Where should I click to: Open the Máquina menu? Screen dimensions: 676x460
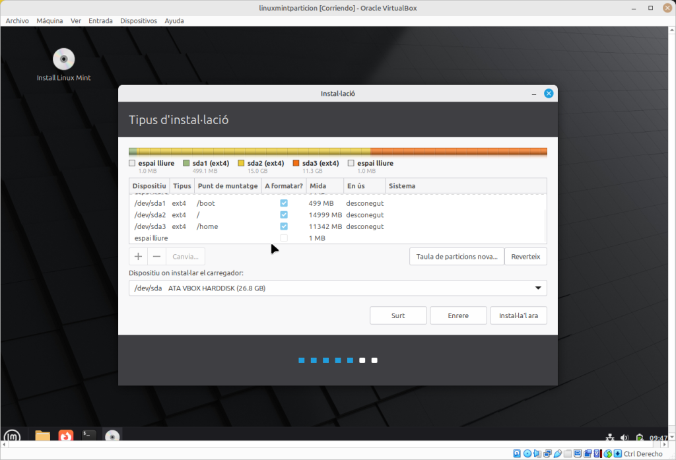click(50, 20)
